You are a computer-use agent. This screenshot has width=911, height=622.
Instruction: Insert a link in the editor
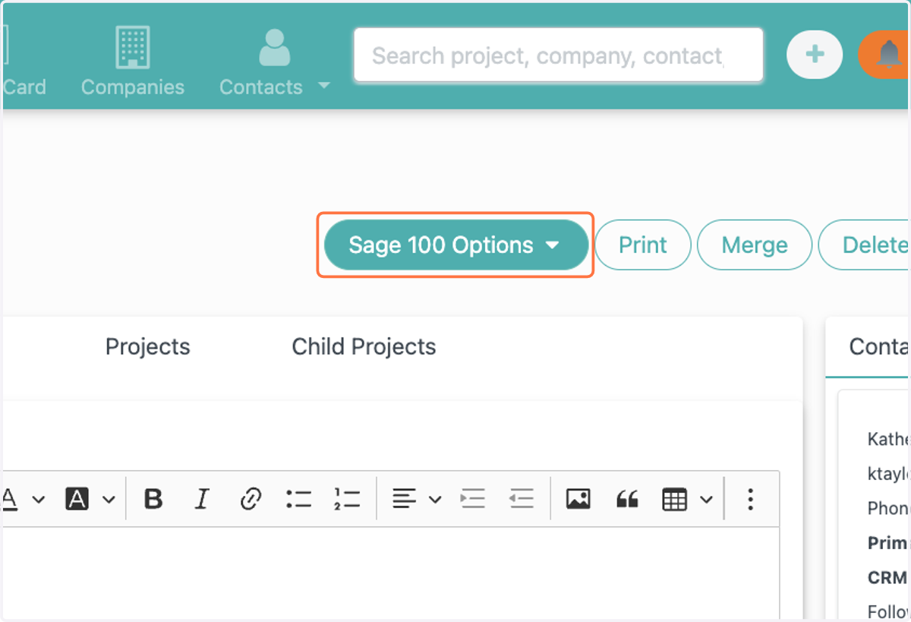(x=251, y=499)
